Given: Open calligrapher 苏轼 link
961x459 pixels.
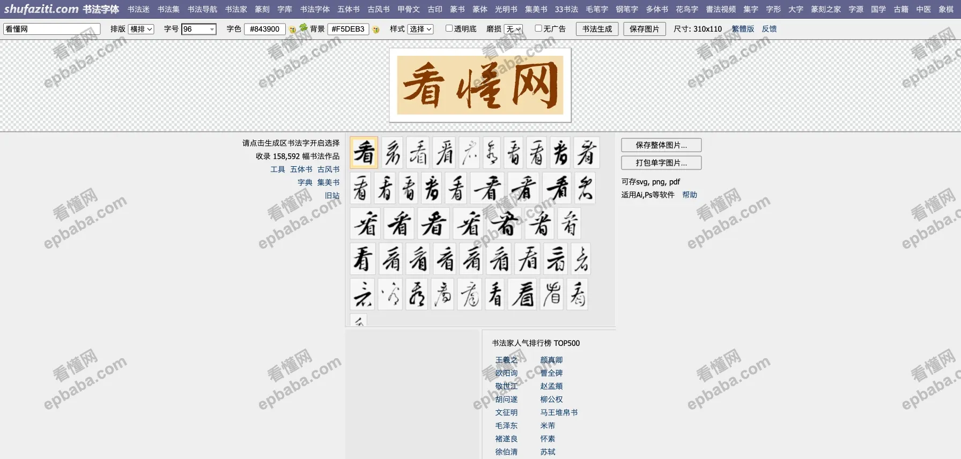Looking at the screenshot, I should point(548,452).
